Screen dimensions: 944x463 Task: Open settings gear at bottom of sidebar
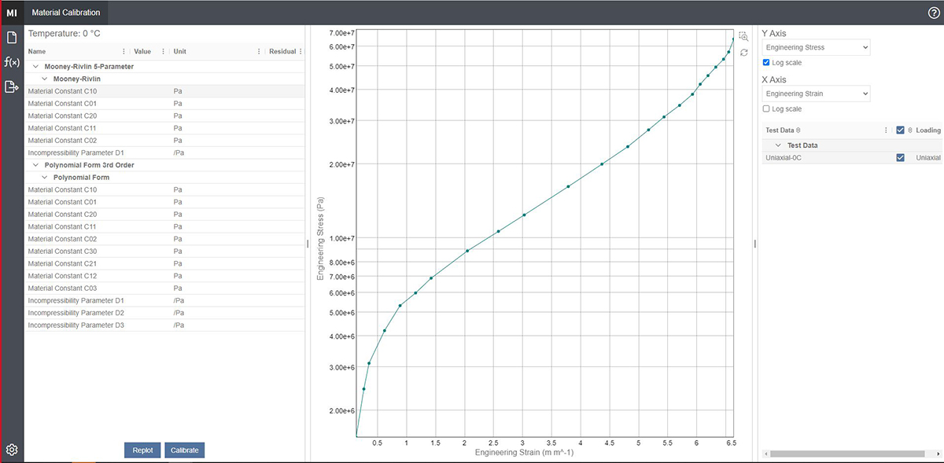tap(12, 450)
